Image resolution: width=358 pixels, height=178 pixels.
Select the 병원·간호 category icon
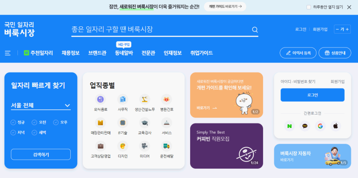point(166,99)
